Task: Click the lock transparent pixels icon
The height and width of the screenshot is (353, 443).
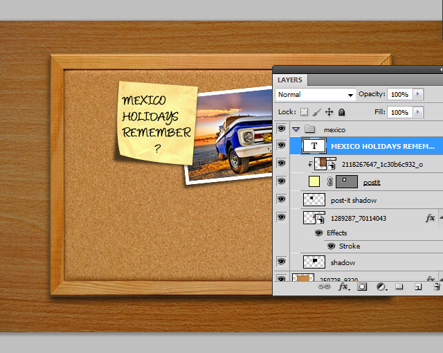Action: pyautogui.click(x=304, y=112)
